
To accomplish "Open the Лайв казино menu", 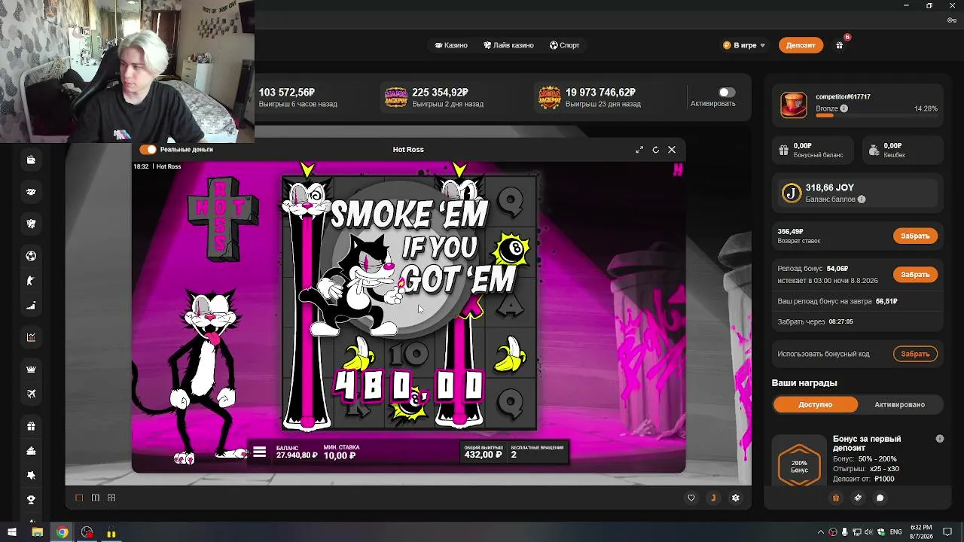I will pos(509,45).
